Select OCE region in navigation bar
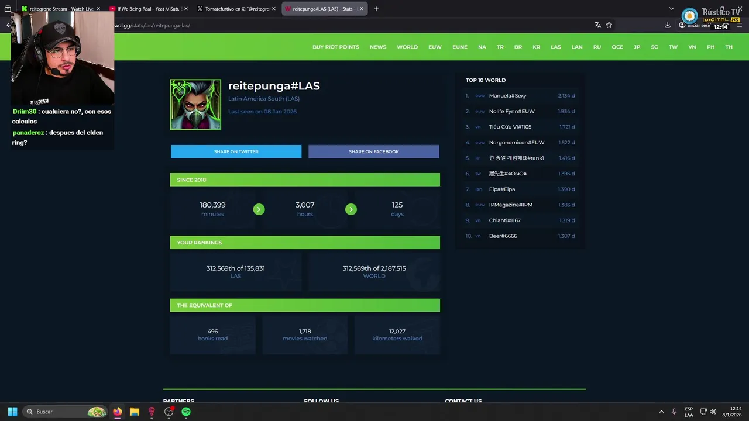Image resolution: width=749 pixels, height=421 pixels. pos(617,47)
